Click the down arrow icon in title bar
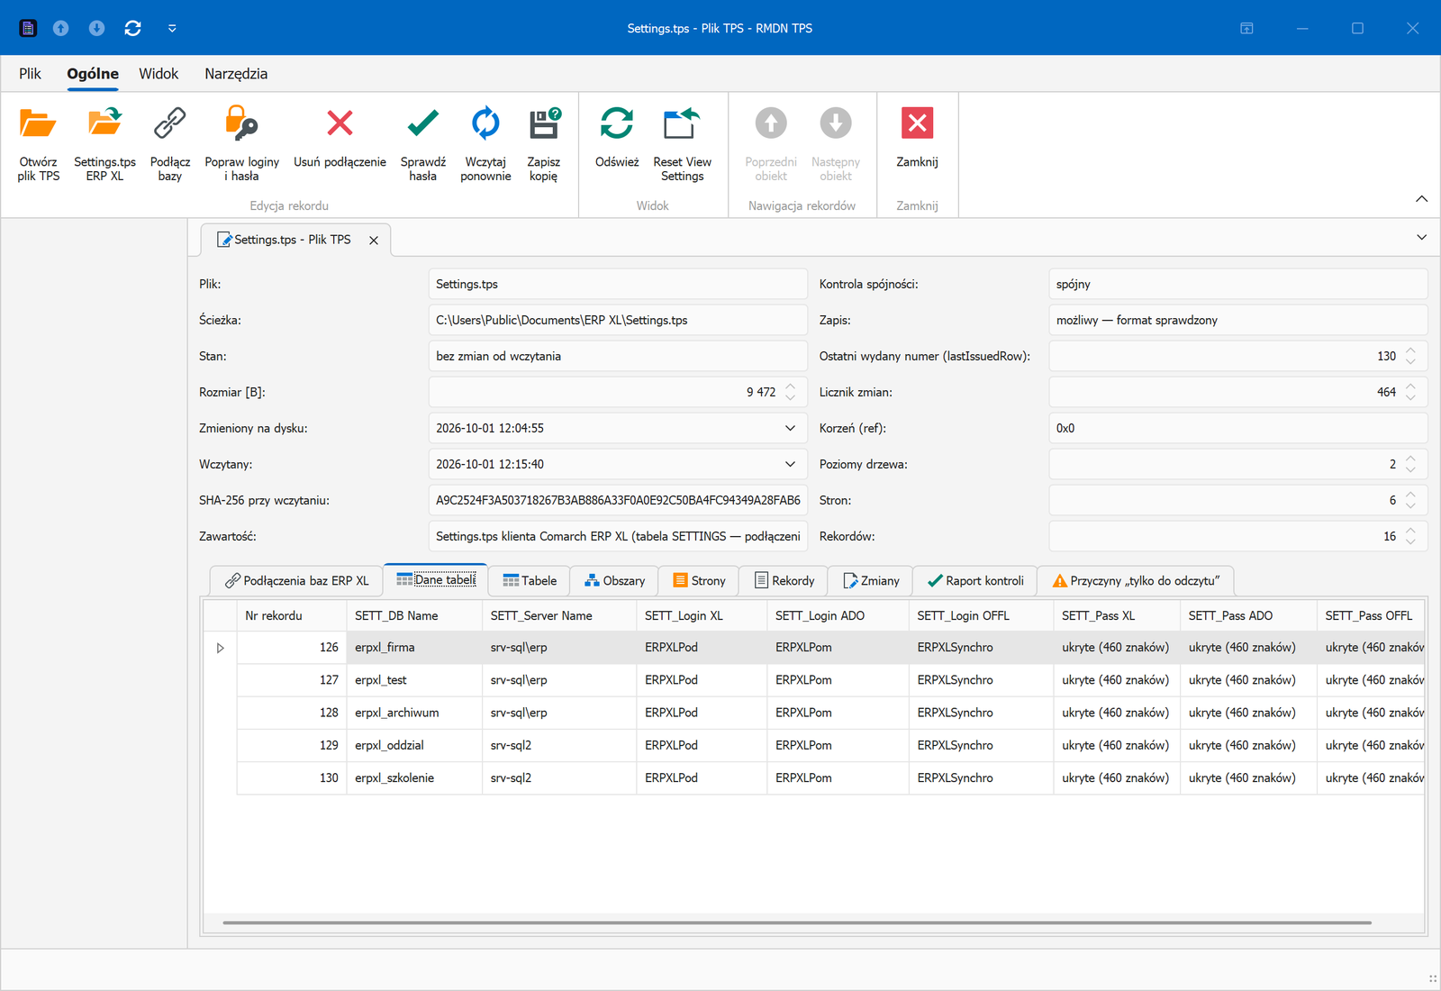This screenshot has width=1441, height=991. [96, 28]
